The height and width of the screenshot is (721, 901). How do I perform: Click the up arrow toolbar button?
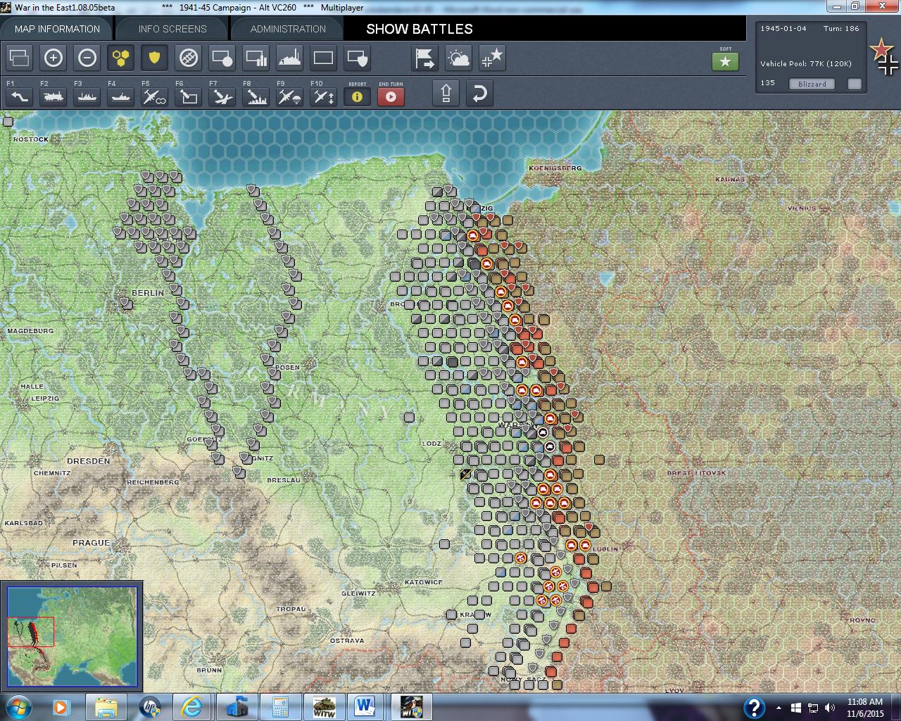click(446, 94)
